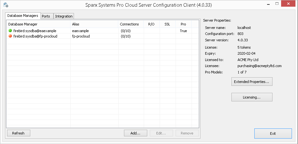
Task: Minimize the Configuration Client window
Action: [x=268, y=4]
